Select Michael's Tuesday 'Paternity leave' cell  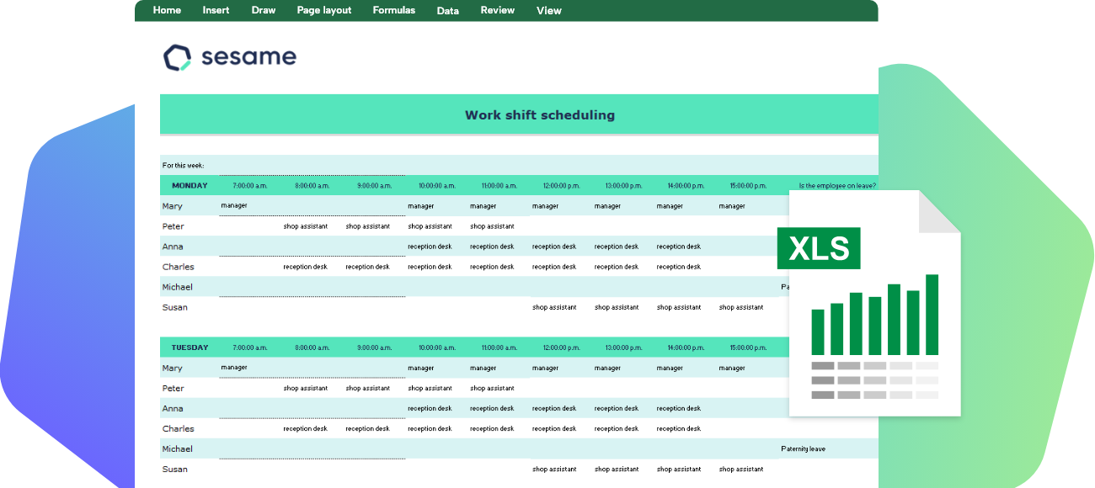[804, 449]
